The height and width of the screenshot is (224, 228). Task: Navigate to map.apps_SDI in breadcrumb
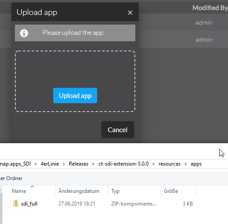coord(15,164)
